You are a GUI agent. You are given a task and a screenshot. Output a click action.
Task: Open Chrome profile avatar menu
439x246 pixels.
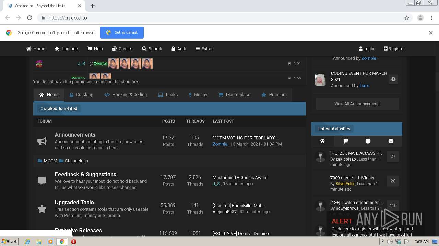[x=420, y=18]
